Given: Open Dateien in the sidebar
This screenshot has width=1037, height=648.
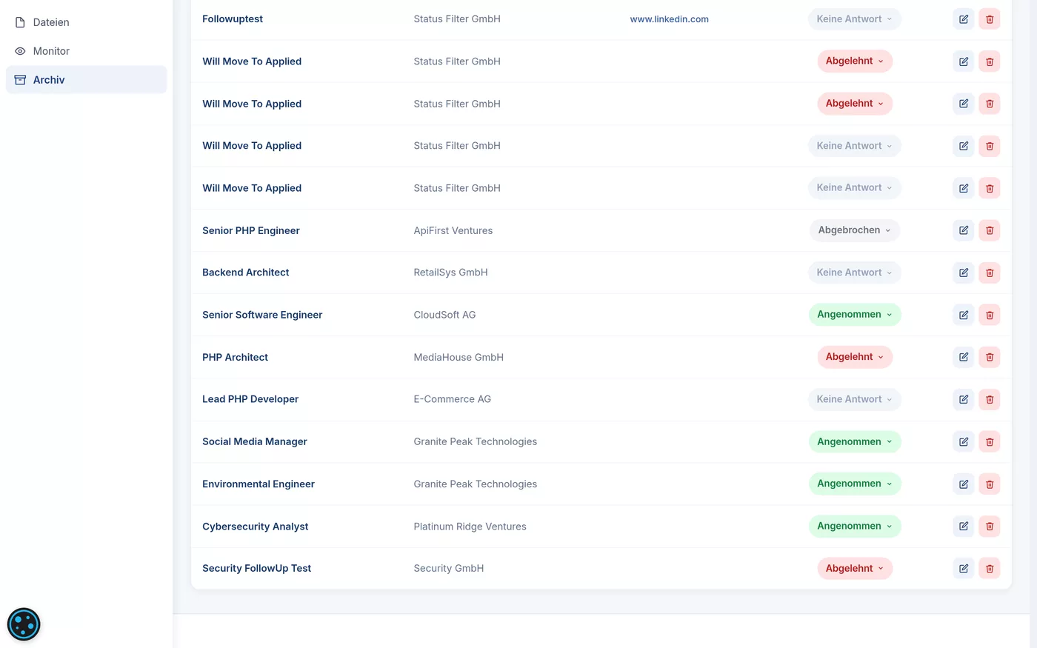Looking at the screenshot, I should (86, 22).
